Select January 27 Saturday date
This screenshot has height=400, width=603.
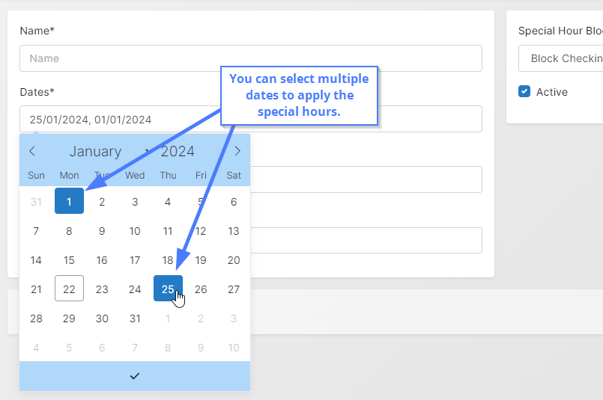[234, 289]
